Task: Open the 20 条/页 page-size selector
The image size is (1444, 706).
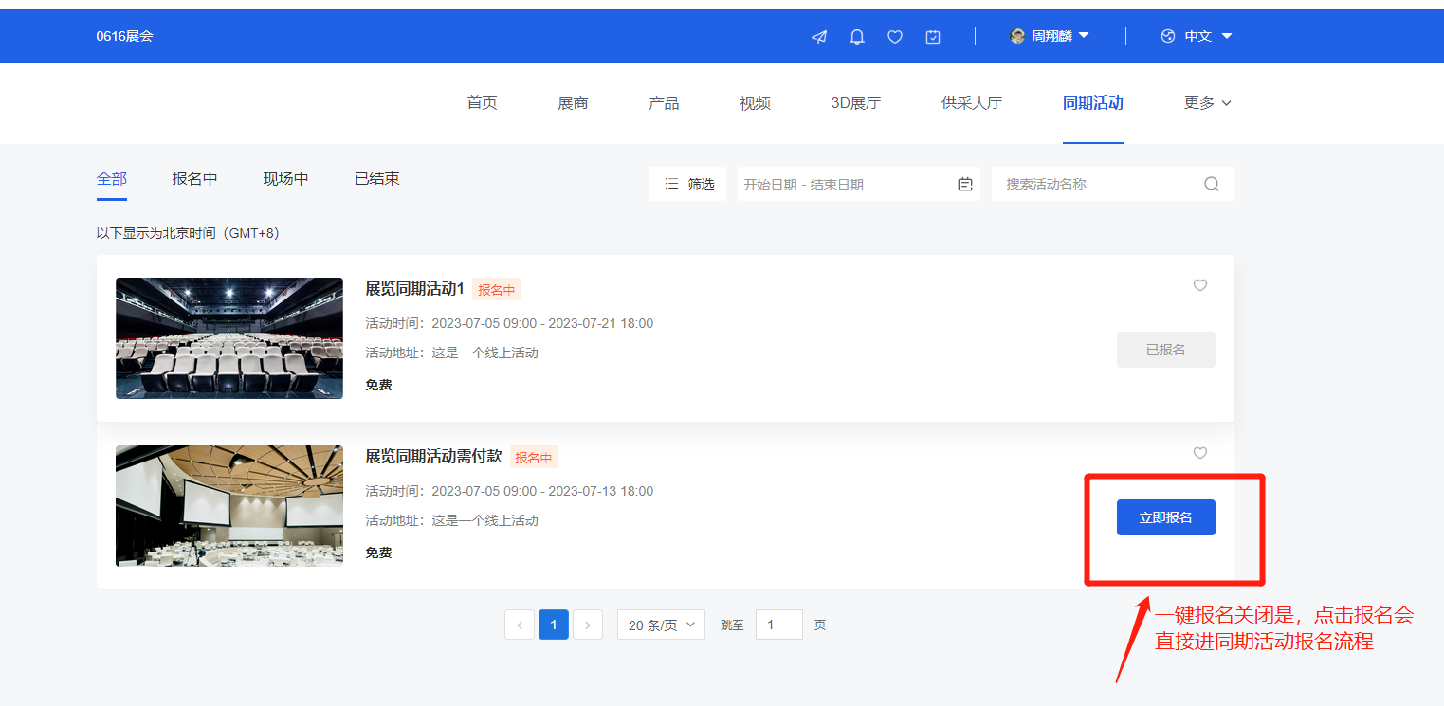Action: [661, 625]
